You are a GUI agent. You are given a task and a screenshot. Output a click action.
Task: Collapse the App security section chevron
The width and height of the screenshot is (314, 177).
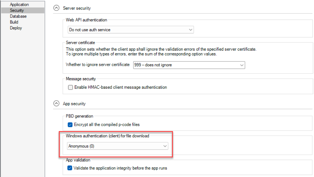[x=56, y=103]
